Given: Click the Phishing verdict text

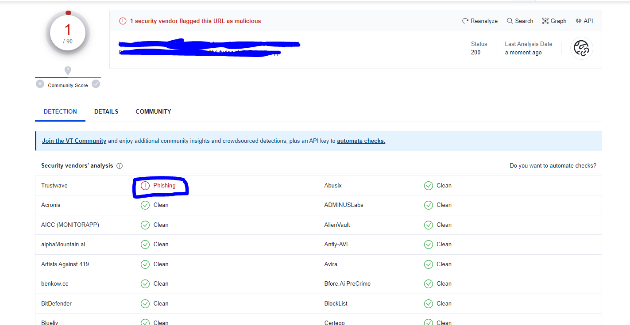Looking at the screenshot, I should [x=165, y=186].
